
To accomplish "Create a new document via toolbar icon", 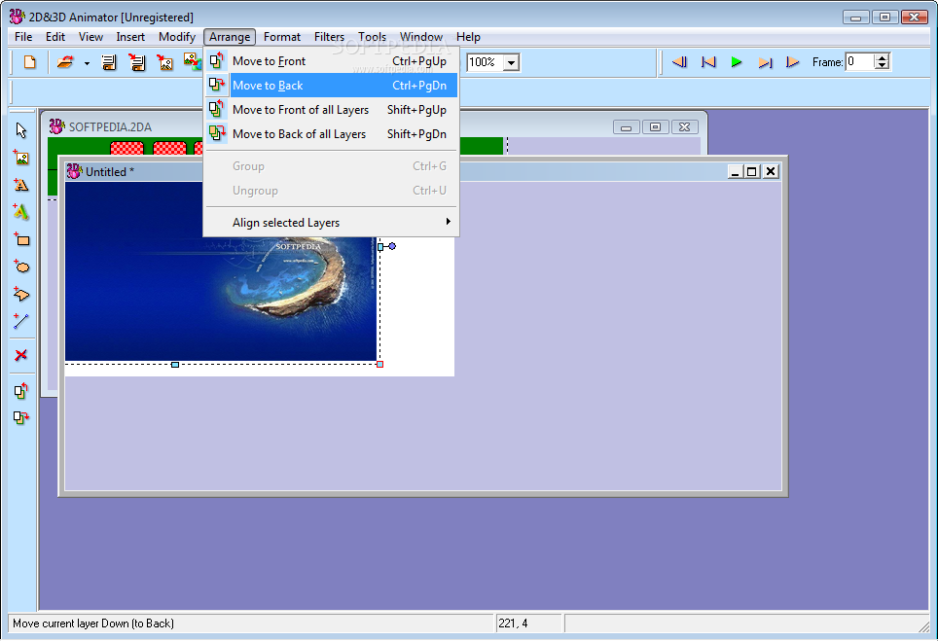I will [29, 62].
